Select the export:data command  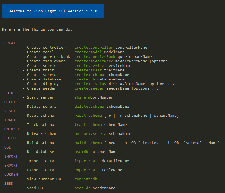tap(87, 170)
